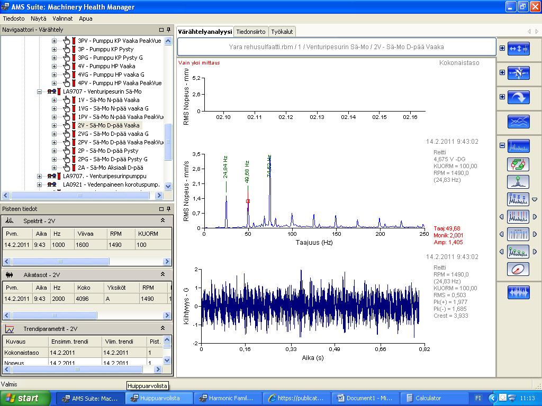Expand the axis scaling tool group
The image size is (542, 406).
coord(502,48)
